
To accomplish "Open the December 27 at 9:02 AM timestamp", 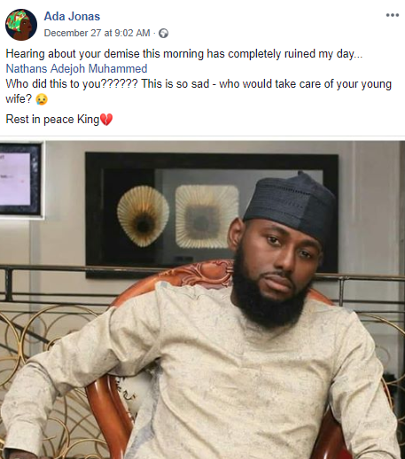I will [97, 33].
